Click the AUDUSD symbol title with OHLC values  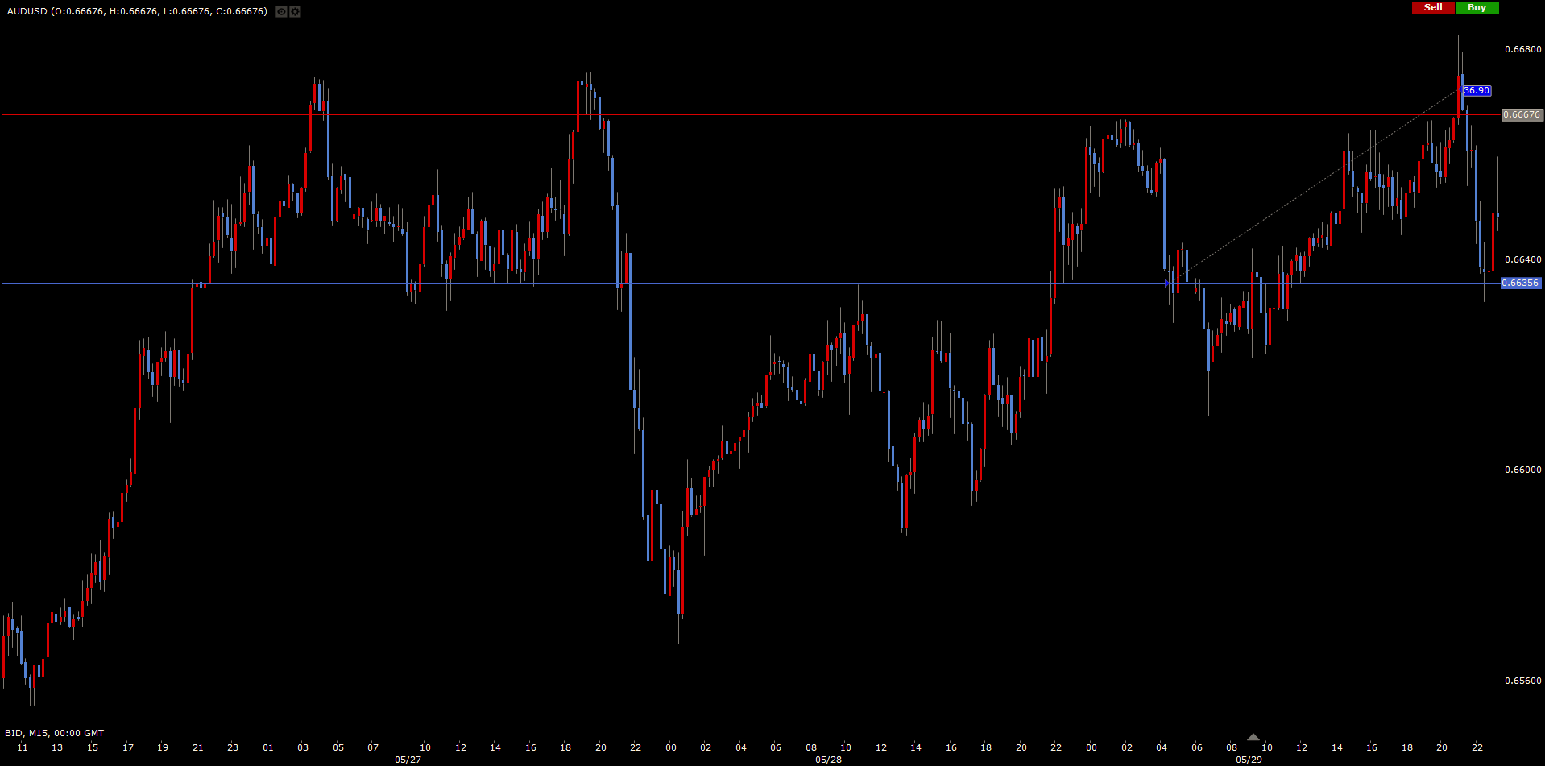137,11
